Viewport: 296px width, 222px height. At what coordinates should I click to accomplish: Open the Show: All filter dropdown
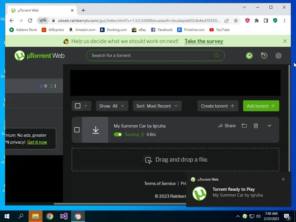[x=112, y=106]
